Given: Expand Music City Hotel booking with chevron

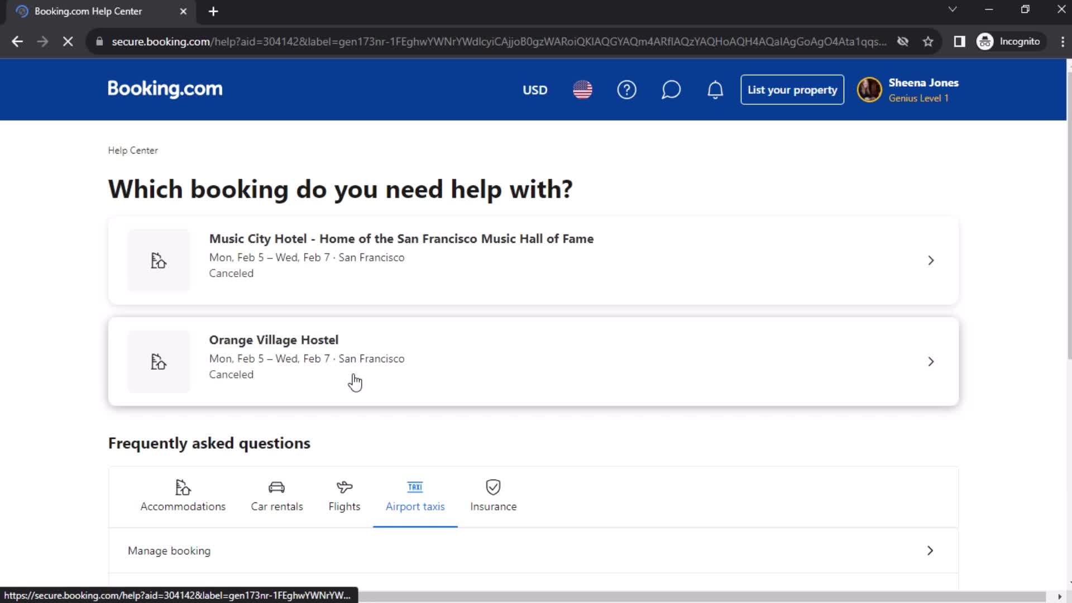Looking at the screenshot, I should click(930, 261).
